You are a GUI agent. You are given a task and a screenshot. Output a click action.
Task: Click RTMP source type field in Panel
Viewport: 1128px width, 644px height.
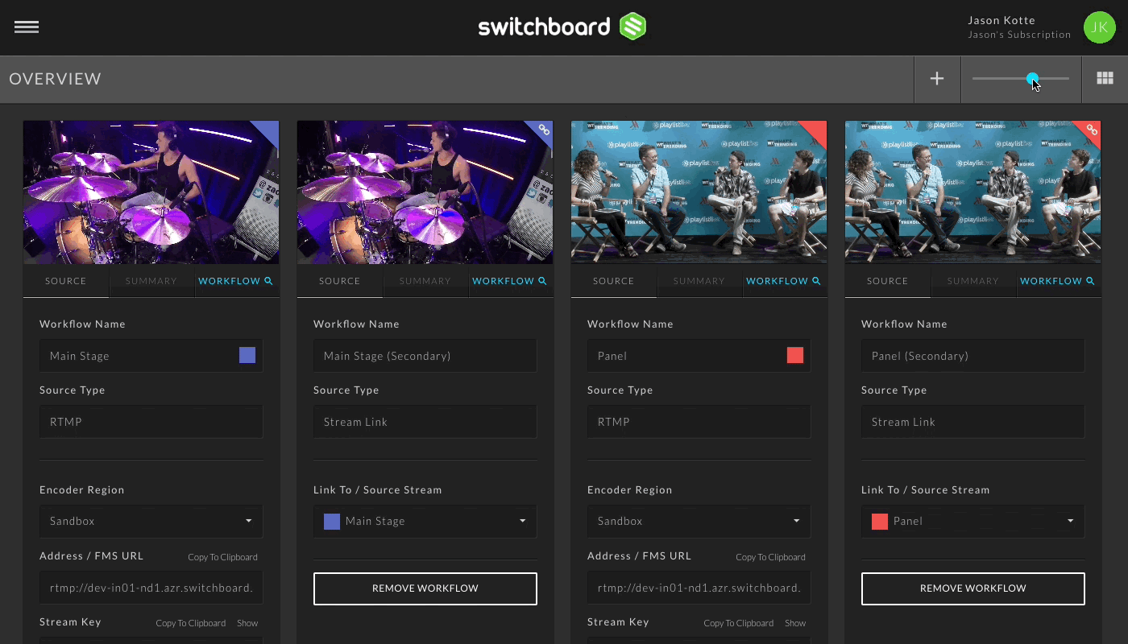click(699, 422)
